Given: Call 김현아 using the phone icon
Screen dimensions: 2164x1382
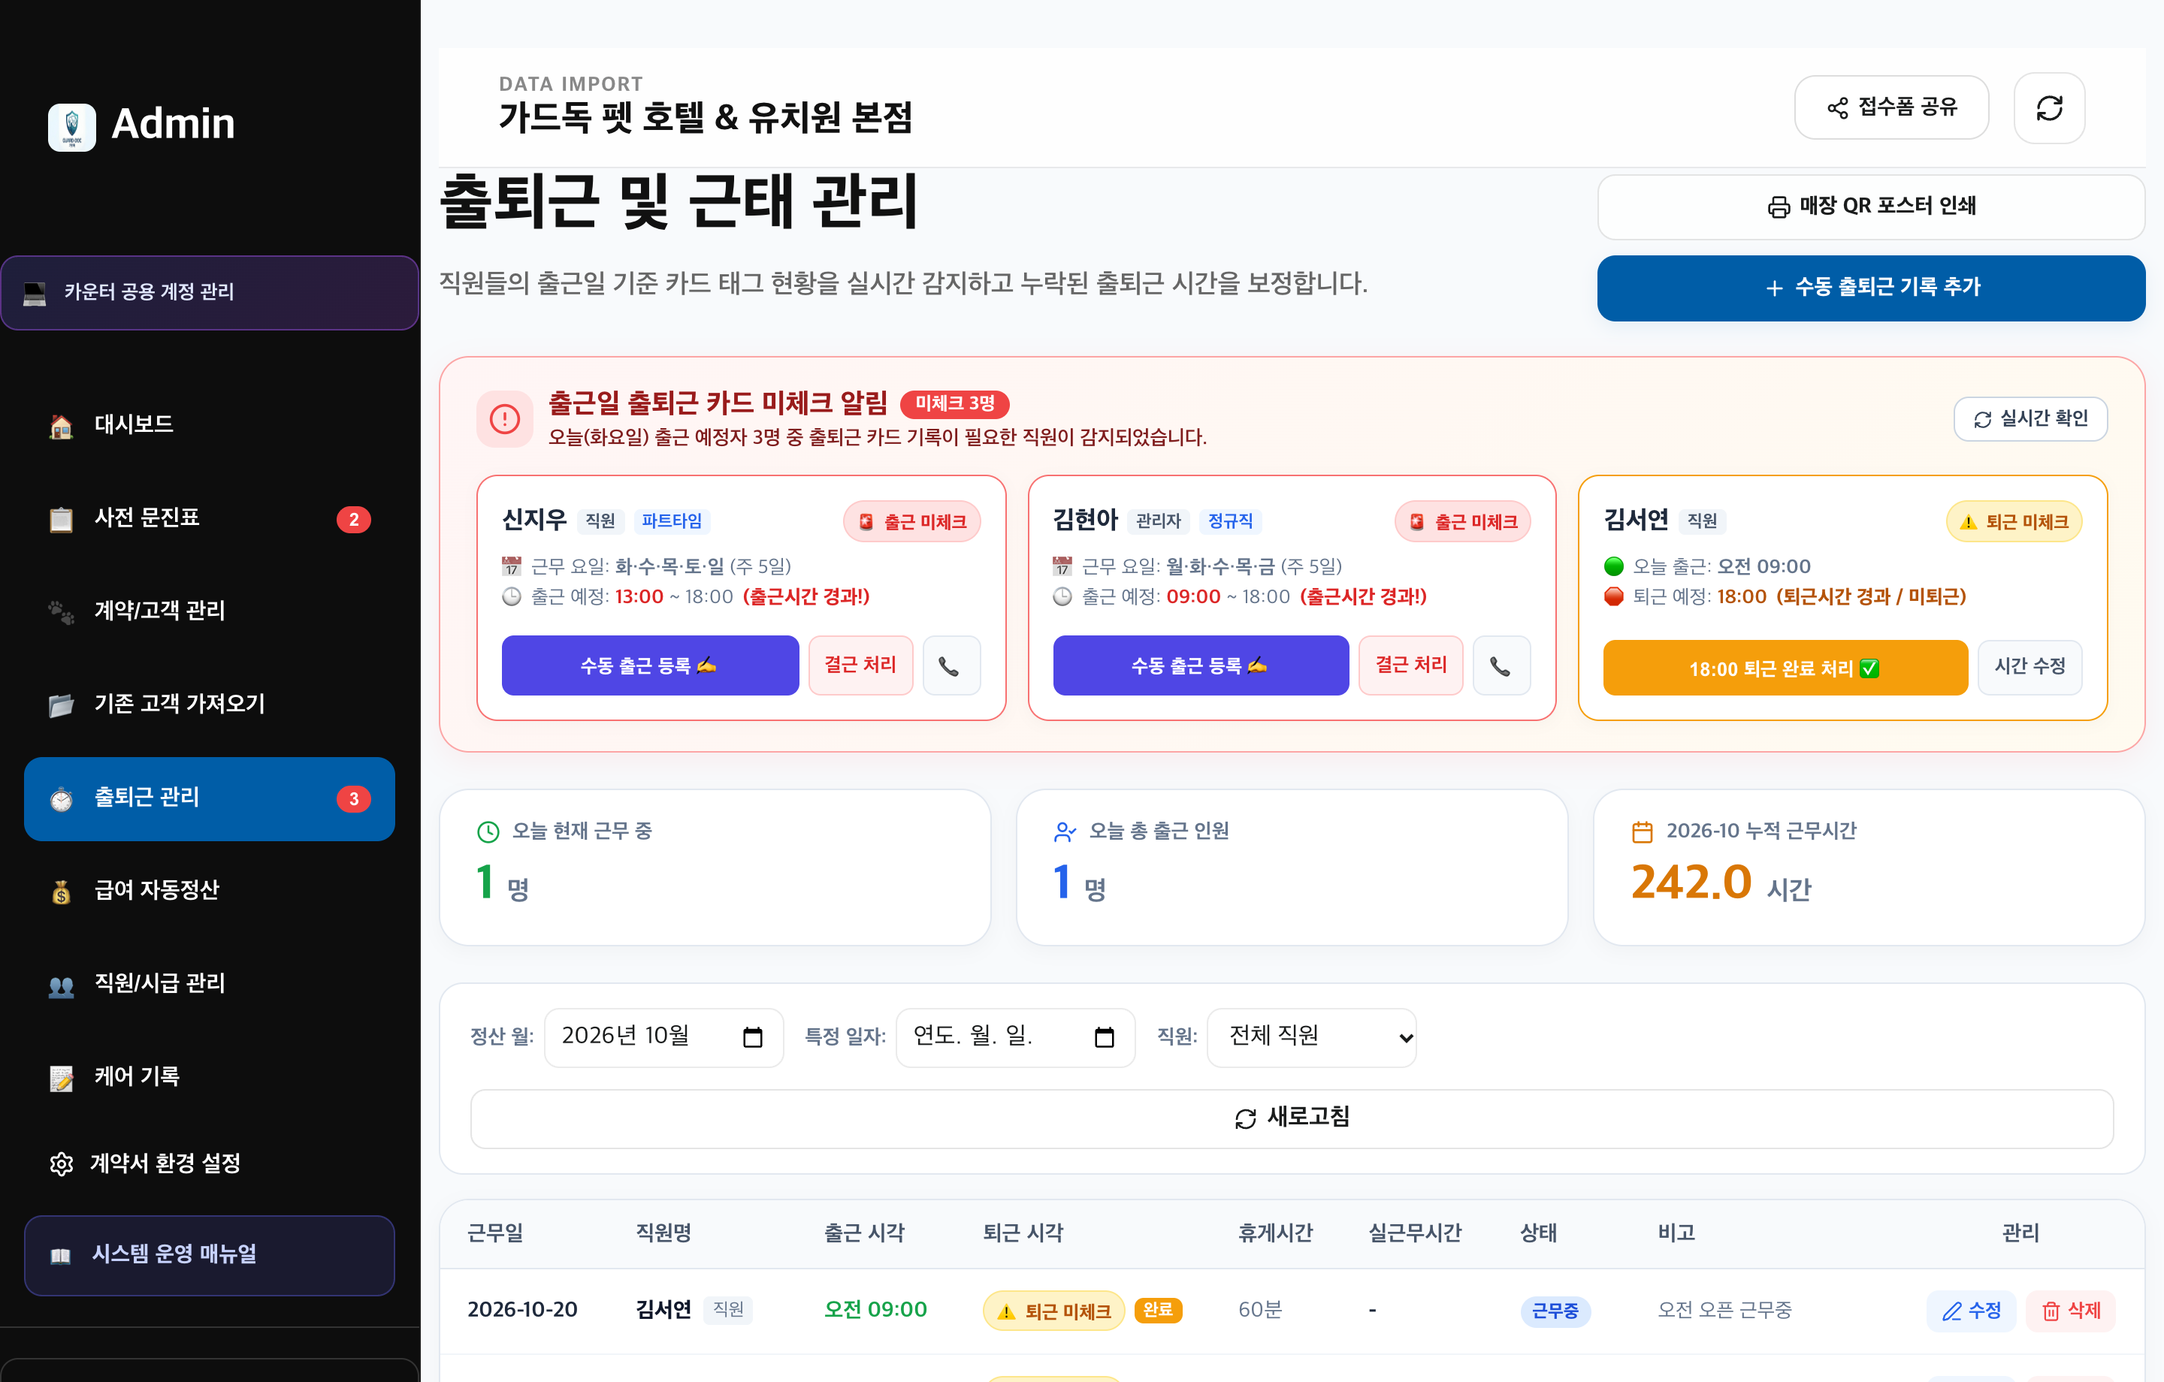Looking at the screenshot, I should click(x=1501, y=666).
